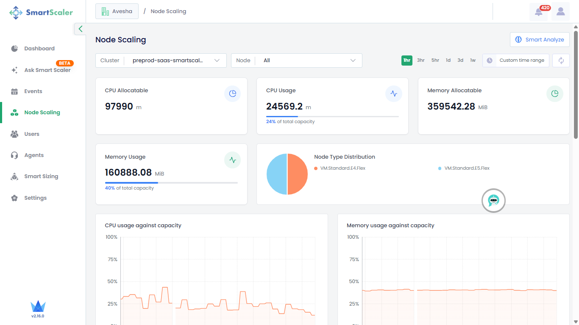Collapse the sidebar with the chevron arrow
The image size is (579, 325).
tap(80, 29)
